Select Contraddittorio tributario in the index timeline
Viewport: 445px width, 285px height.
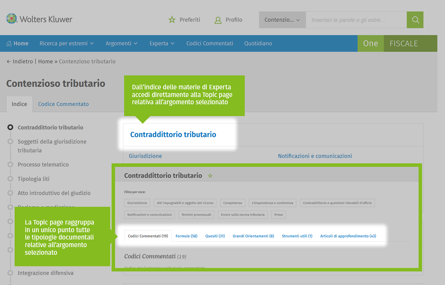50,128
